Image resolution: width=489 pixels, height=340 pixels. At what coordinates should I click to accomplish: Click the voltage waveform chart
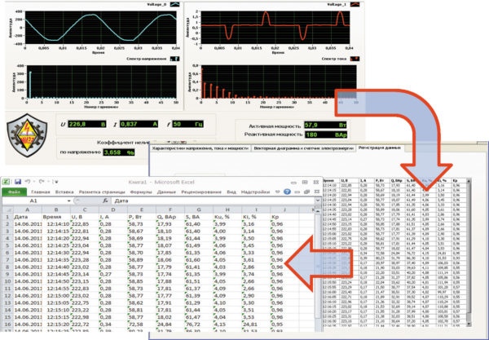click(x=101, y=28)
